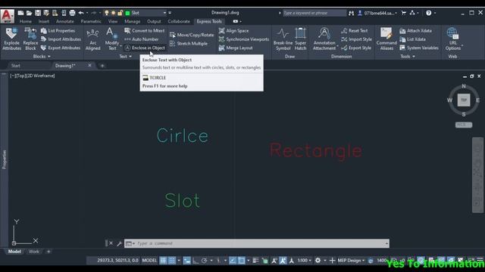Switch to the Insert ribbon tab
This screenshot has height=272, width=485.
44,21
